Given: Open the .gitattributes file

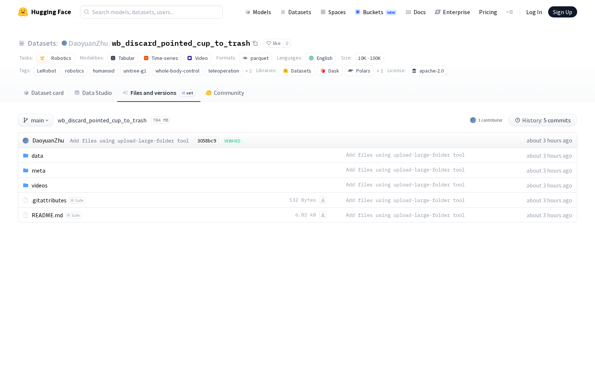Looking at the screenshot, I should pyautogui.click(x=49, y=200).
